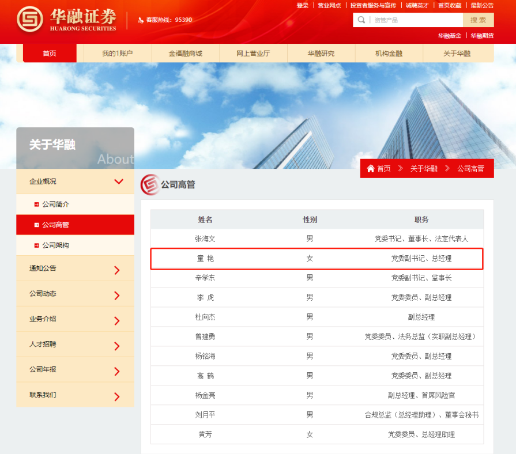516x454 pixels.
Task: Go to 网上营业厅 in navigation bar
Action: 253,54
